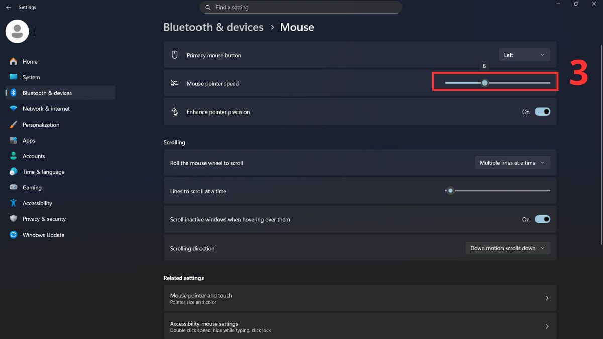
Task: Expand Multiple lines at a time dropdown
Action: tap(513, 163)
